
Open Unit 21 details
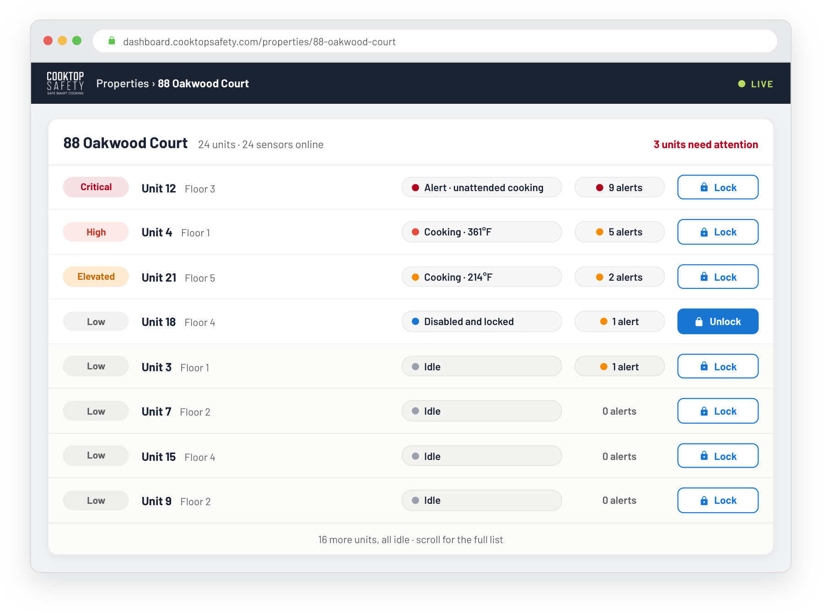(x=159, y=278)
